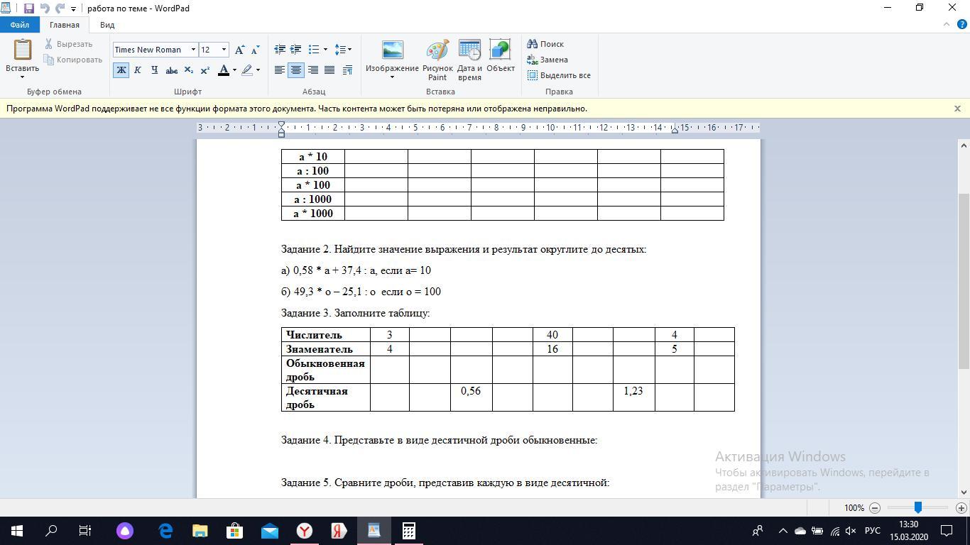Image resolution: width=970 pixels, height=545 pixels.
Task: Toggle center paragraph alignment
Action: pos(296,70)
